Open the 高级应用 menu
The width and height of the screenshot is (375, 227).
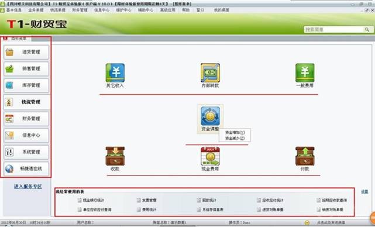[x=168, y=10]
